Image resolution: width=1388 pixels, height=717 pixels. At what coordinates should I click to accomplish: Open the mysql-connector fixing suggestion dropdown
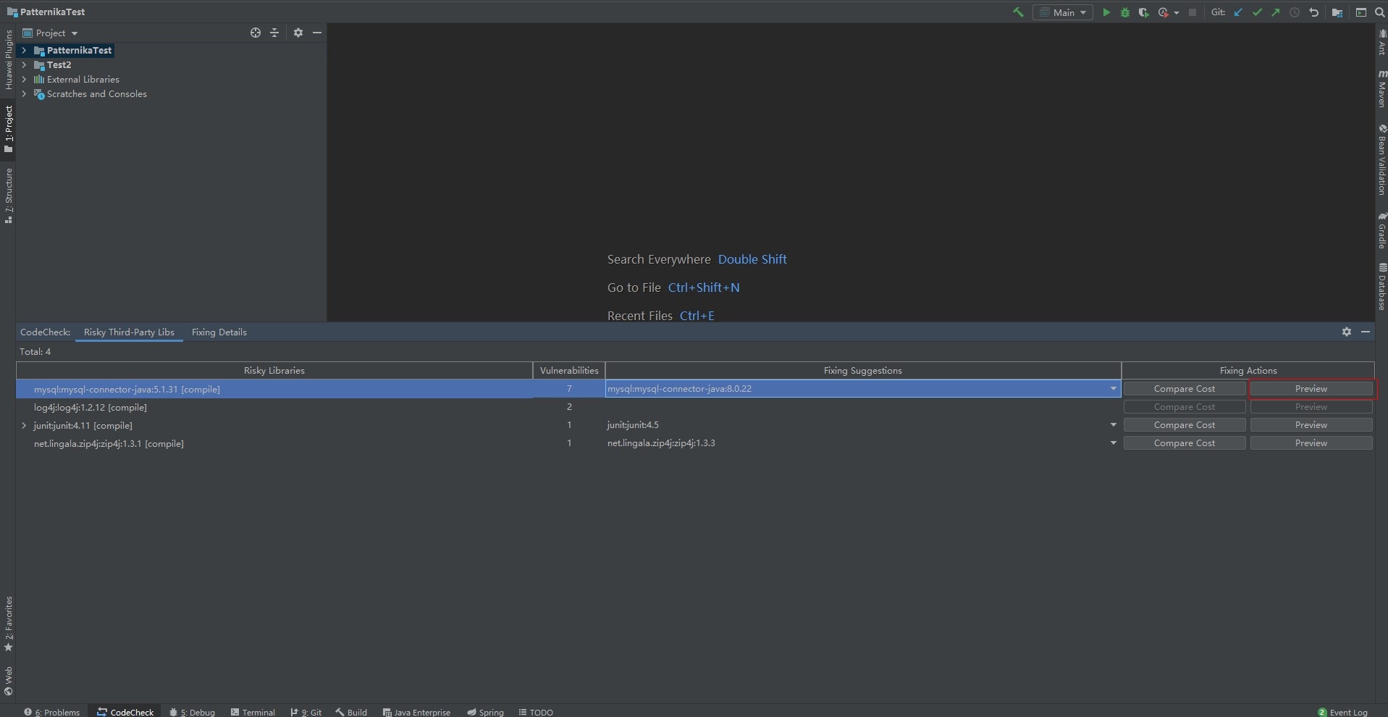[1113, 389]
